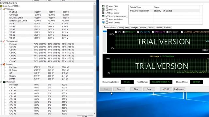This screenshot has height=117, width=209.
Task: Collapse the Powers tree node
Action: [x=1, y=64]
